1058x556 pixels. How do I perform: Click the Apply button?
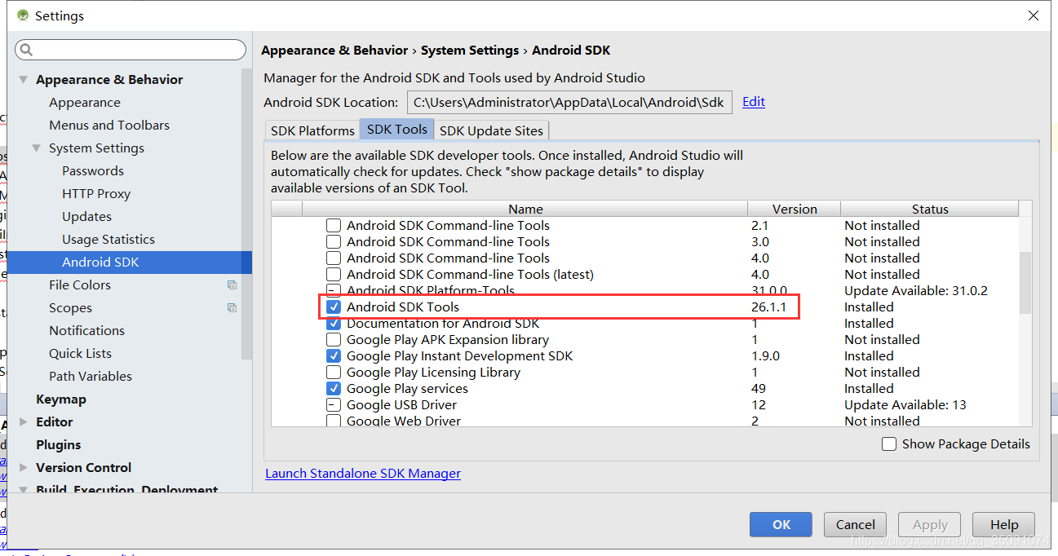[x=930, y=524]
